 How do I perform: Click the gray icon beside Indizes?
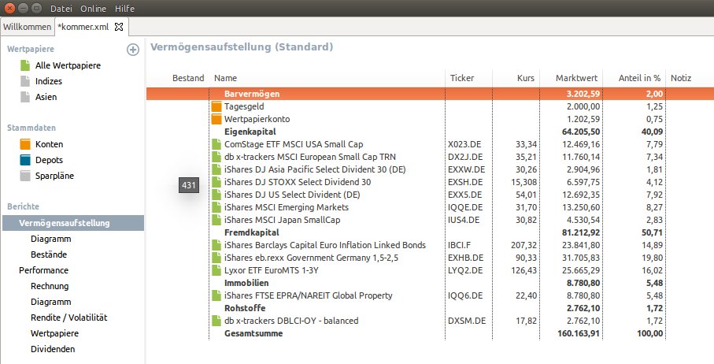click(25, 81)
